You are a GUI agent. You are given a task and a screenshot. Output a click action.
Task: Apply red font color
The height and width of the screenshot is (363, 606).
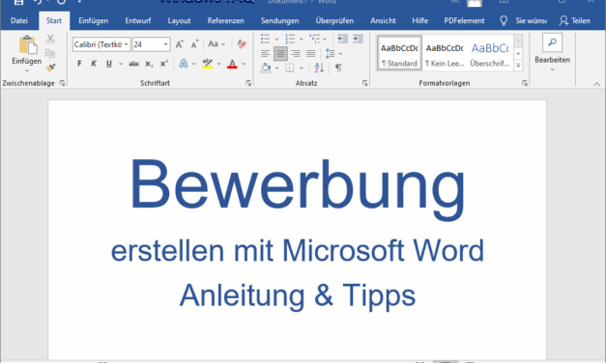[x=232, y=64]
